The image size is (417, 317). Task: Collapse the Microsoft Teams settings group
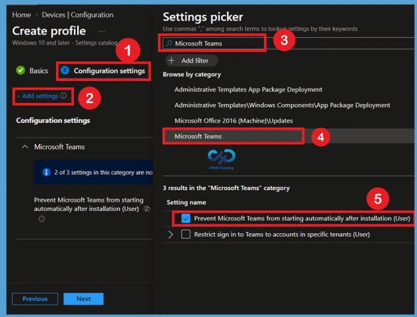pos(25,146)
